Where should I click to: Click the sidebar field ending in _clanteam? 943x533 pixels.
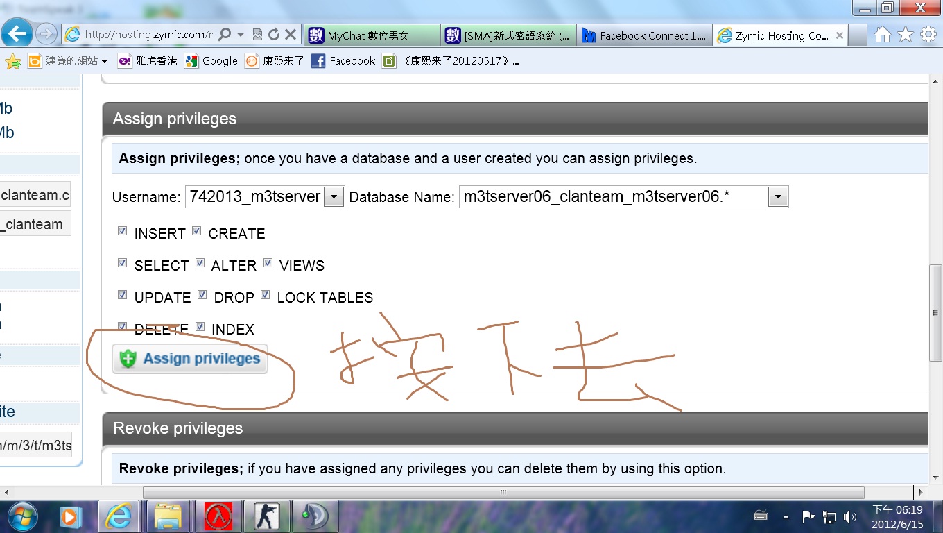coord(35,224)
